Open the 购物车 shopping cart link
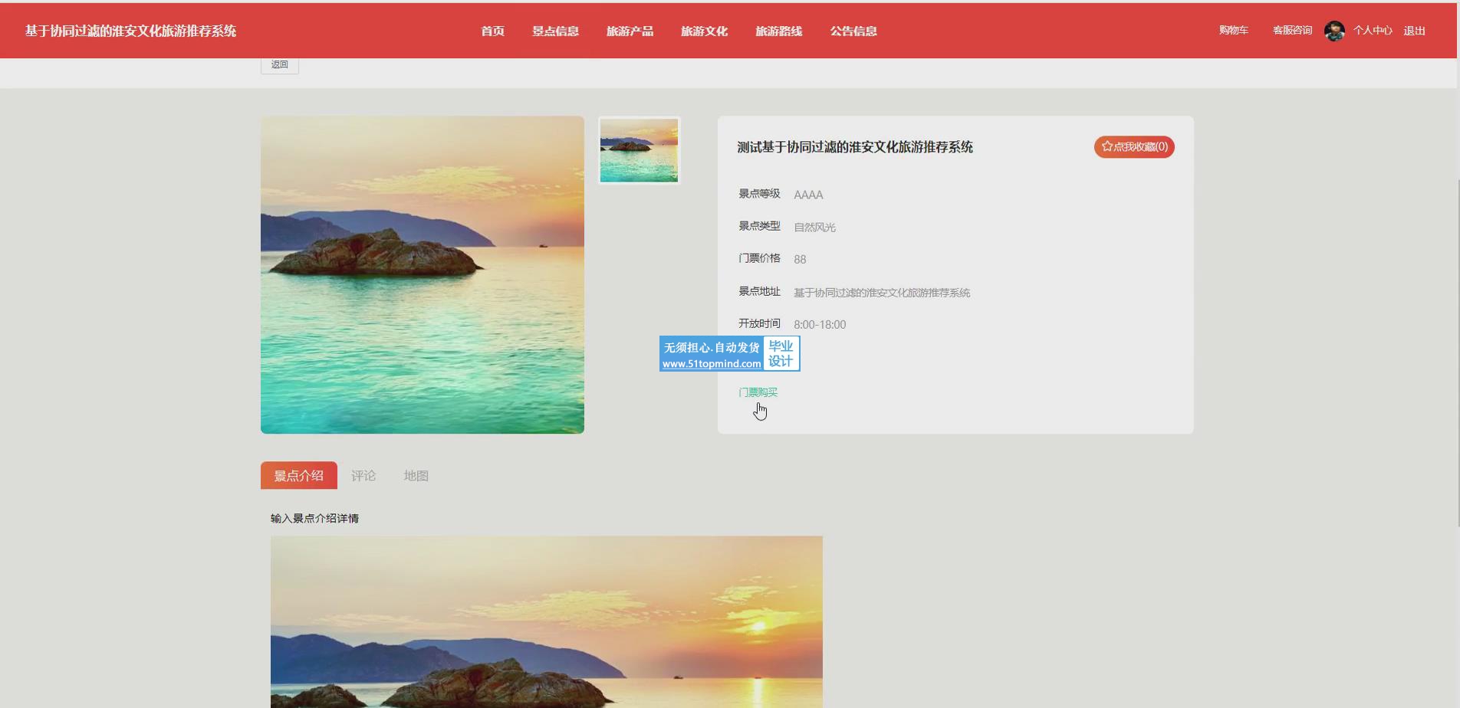The height and width of the screenshot is (708, 1460). pos(1234,30)
